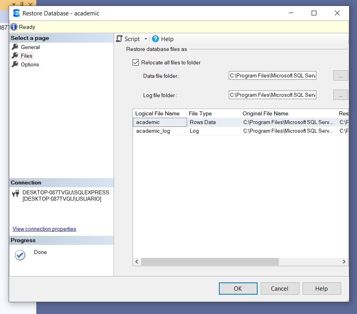Click the Script scroll icon
The width and height of the screenshot is (357, 314).
tap(119, 39)
